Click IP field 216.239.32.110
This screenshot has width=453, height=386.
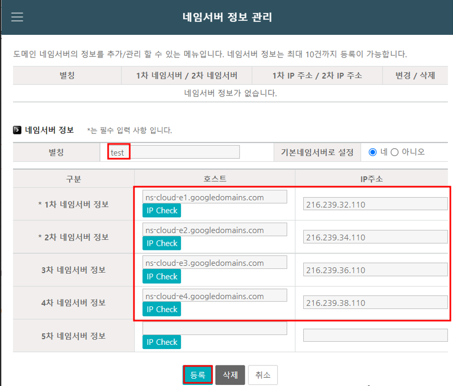pyautogui.click(x=375, y=204)
